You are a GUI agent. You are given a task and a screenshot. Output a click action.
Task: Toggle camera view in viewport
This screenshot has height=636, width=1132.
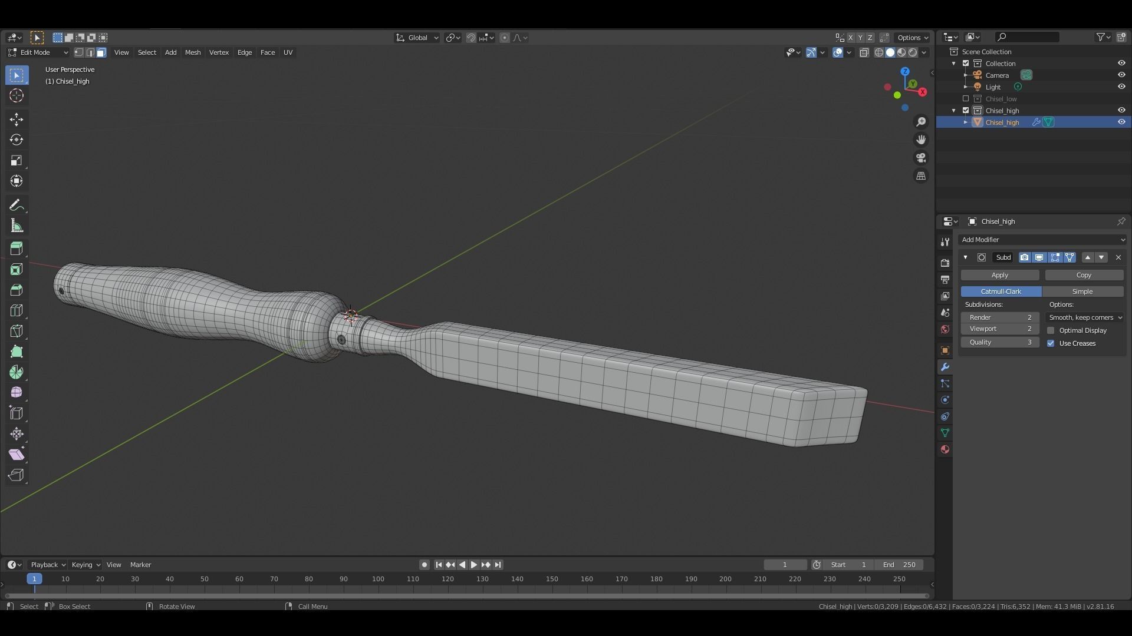coord(921,158)
